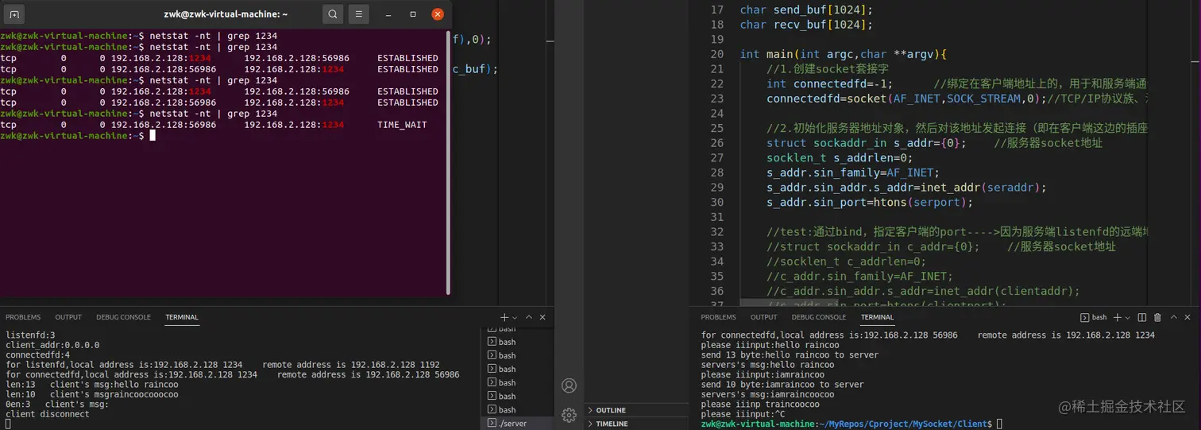The height and width of the screenshot is (430, 1201).
Task: Click the 'socklen_t s_addrlen=0;' code line
Action: click(x=840, y=158)
